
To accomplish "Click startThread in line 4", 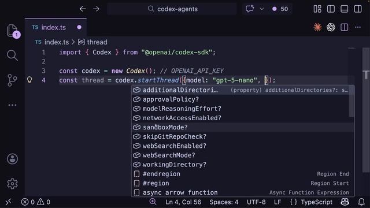I will (158, 80).
